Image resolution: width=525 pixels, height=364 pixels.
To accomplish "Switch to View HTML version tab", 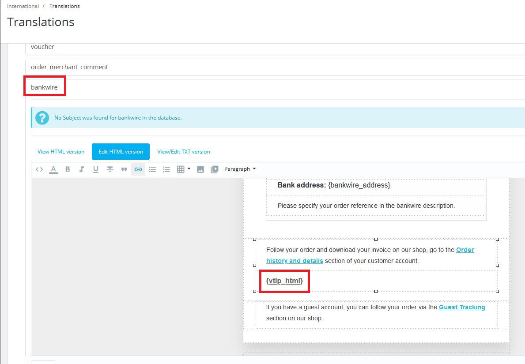I will pos(61,151).
